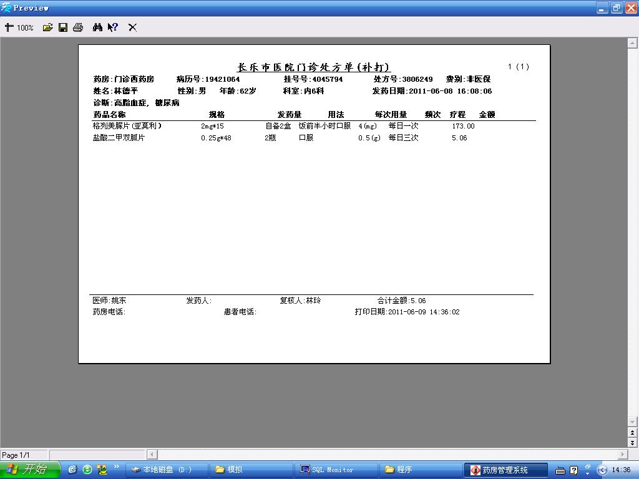The width and height of the screenshot is (639, 479).
Task: Go to previous page arrow button
Action: [x=632, y=433]
